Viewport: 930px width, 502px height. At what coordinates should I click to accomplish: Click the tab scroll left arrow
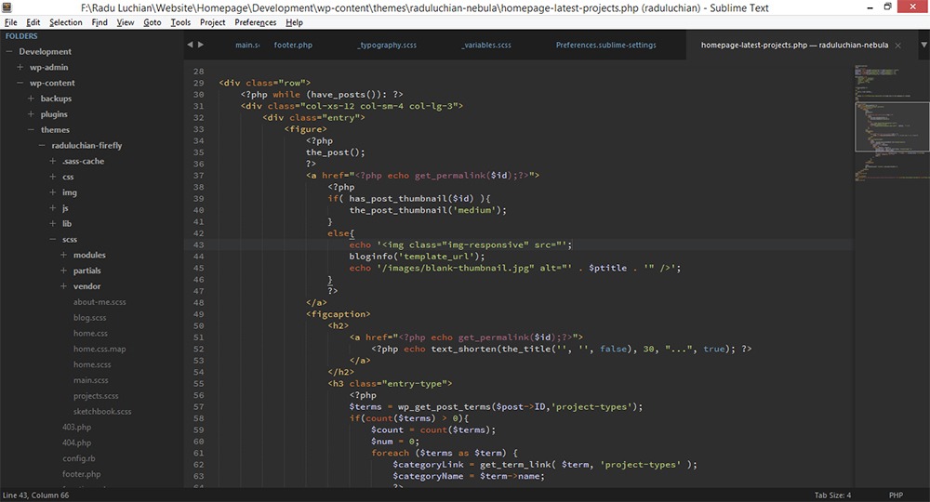coord(190,45)
